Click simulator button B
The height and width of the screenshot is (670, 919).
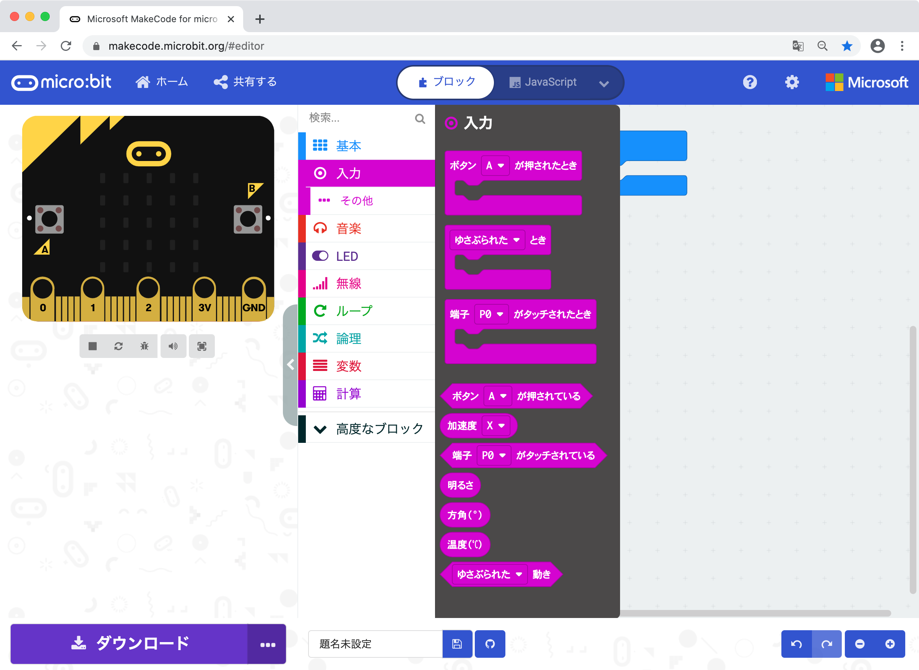point(248,219)
